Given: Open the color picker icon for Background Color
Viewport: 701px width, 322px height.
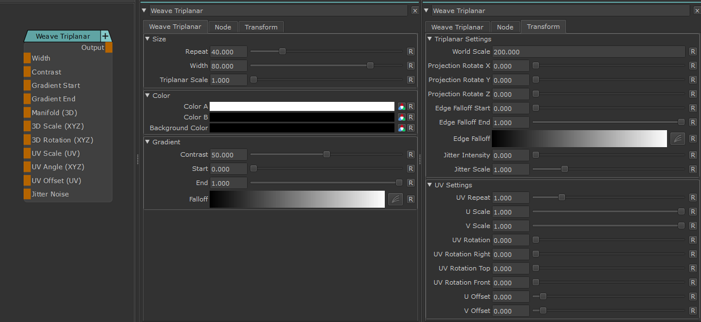Looking at the screenshot, I should coord(401,128).
